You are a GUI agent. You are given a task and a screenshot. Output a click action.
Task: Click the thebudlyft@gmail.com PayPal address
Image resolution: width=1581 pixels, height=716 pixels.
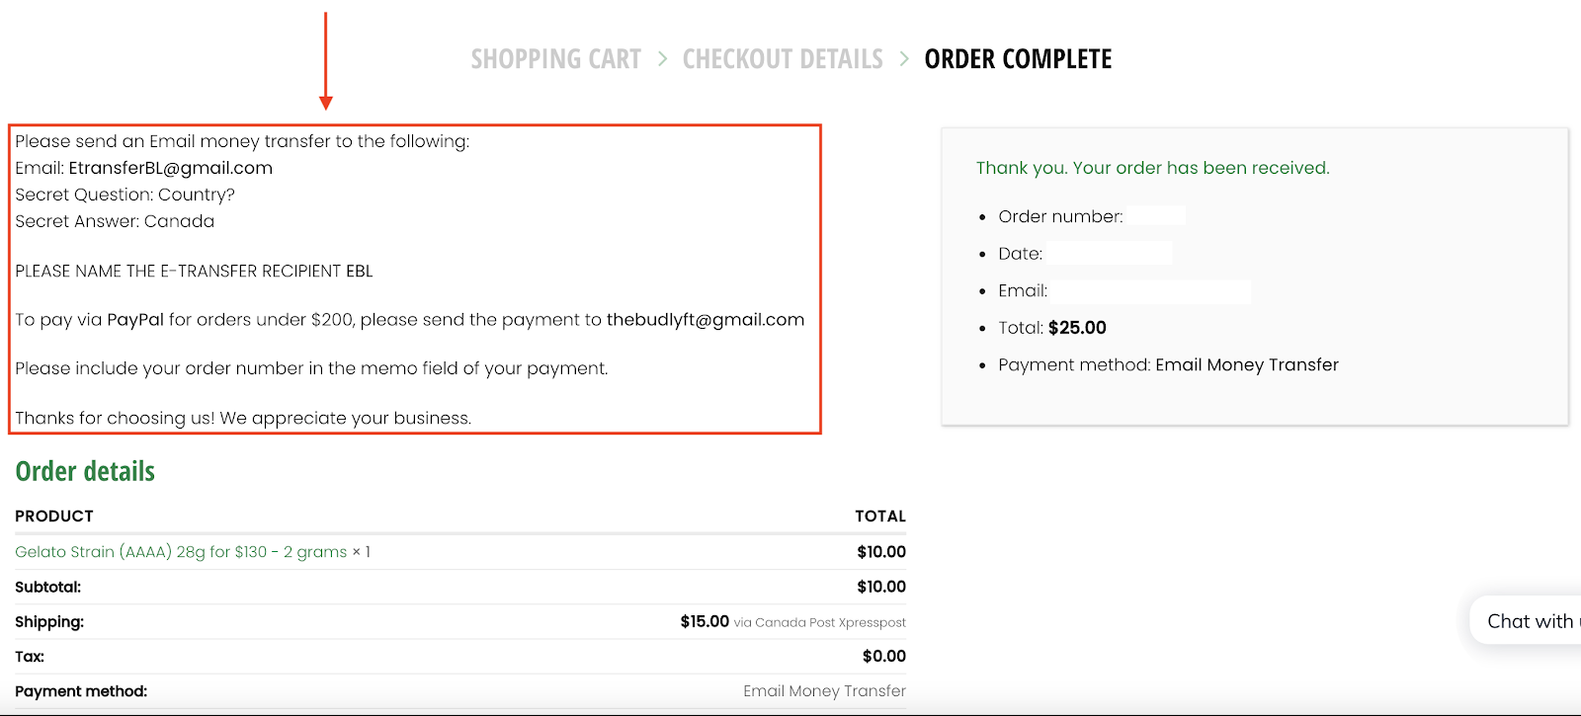(x=706, y=320)
